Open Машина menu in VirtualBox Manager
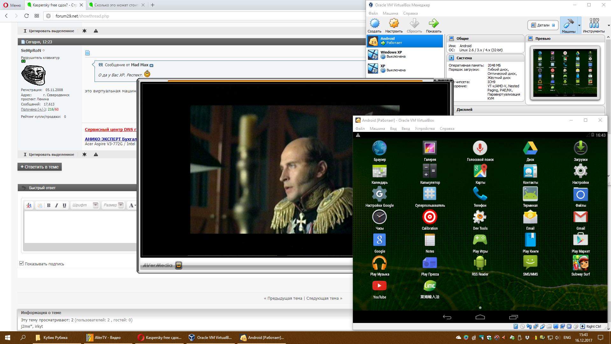Viewport: 611px width, 344px height. click(390, 13)
